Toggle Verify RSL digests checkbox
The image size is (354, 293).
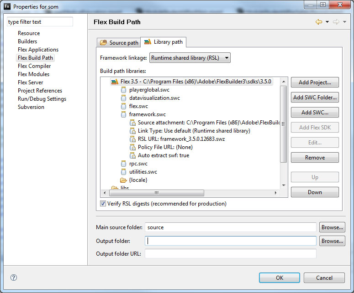(x=103, y=204)
